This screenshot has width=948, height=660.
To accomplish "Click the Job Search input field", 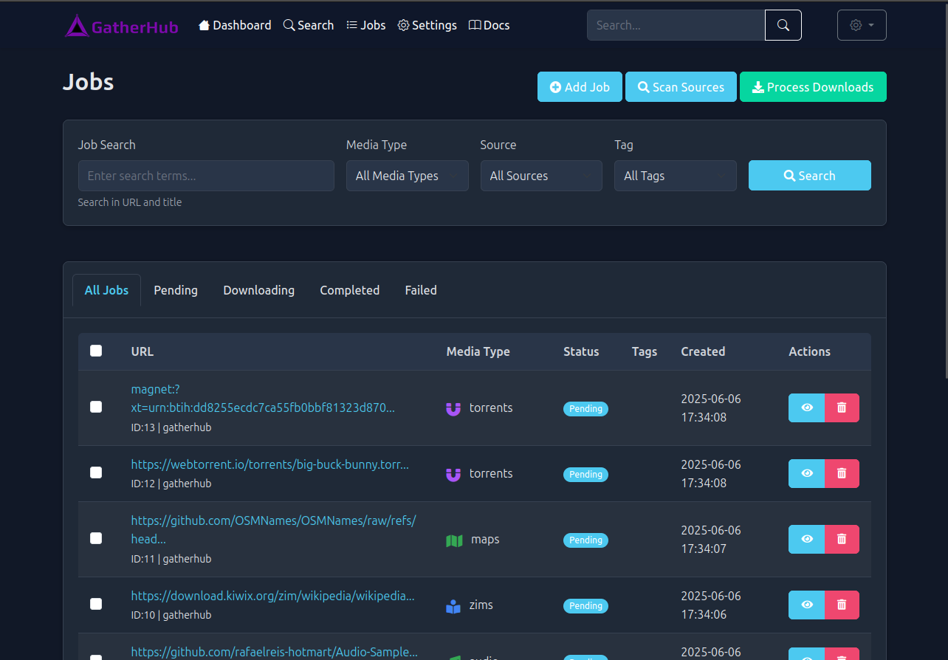I will (x=206, y=176).
